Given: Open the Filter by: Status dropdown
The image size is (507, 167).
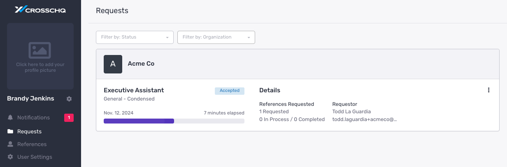Looking at the screenshot, I should 135,37.
